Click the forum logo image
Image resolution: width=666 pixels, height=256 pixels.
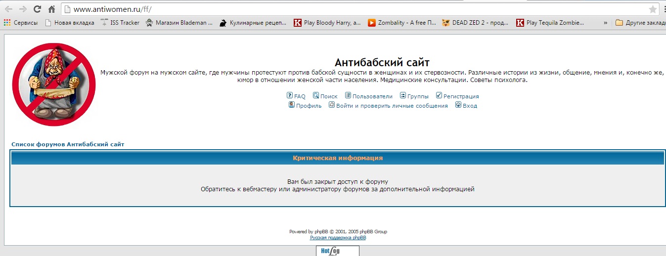pyautogui.click(x=54, y=84)
